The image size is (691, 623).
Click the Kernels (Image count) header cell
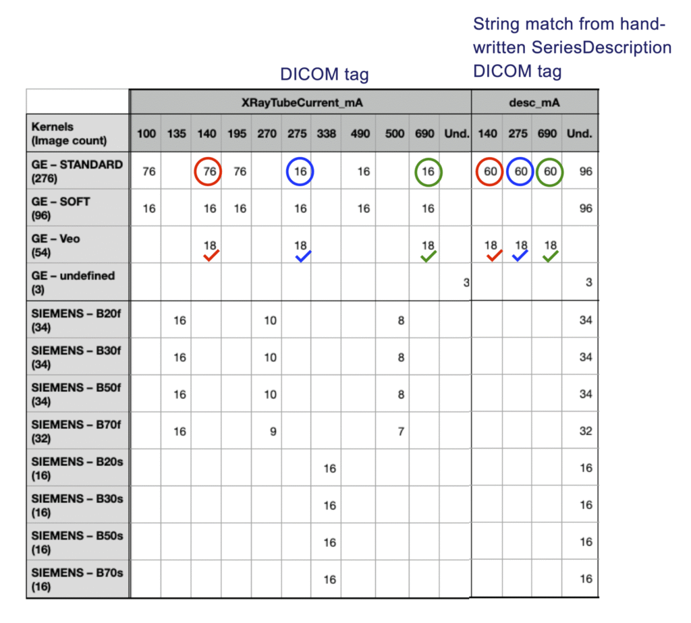click(78, 133)
